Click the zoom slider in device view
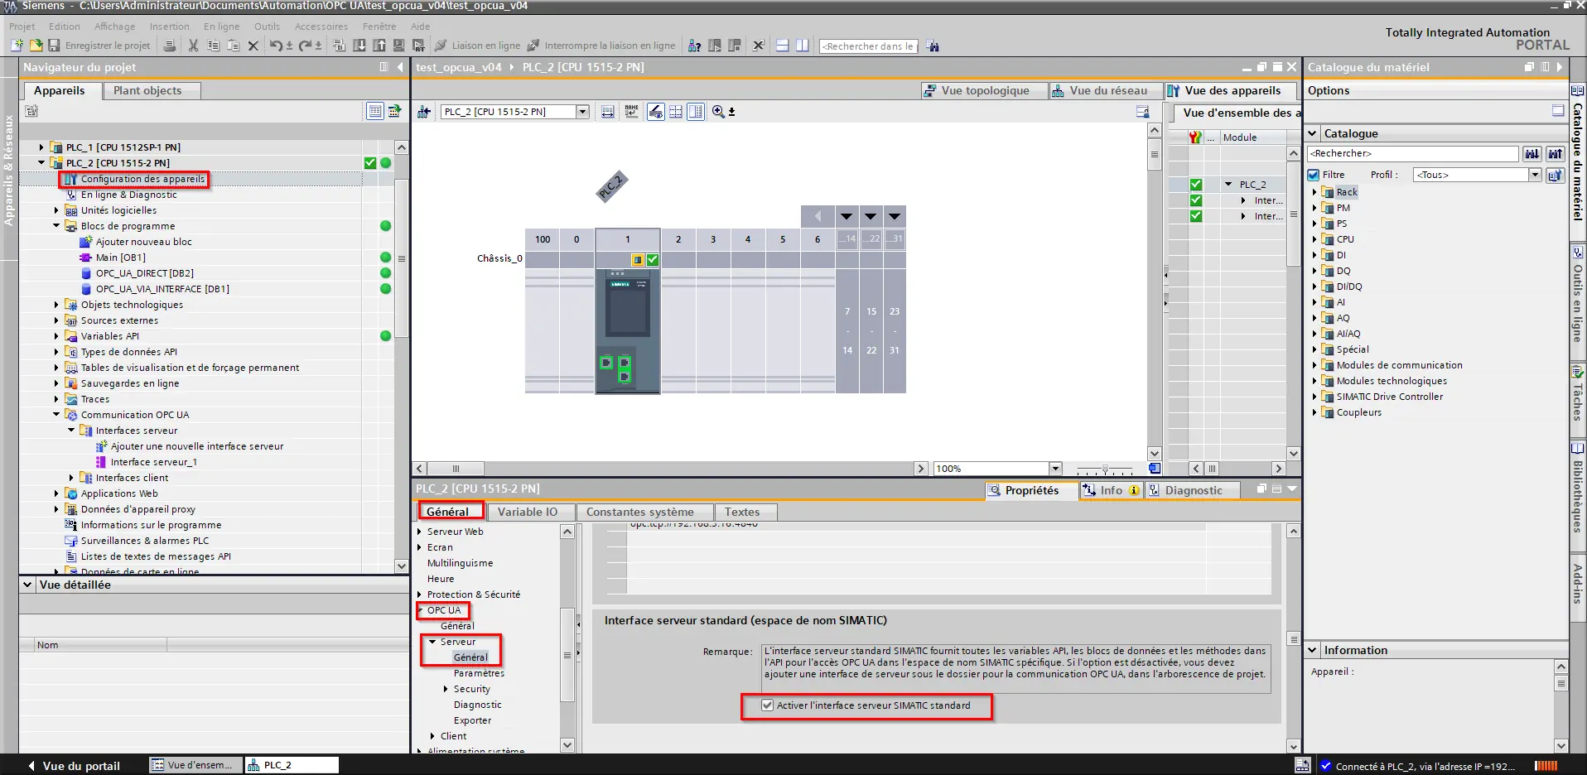1587x775 pixels. pyautogui.click(x=1105, y=469)
